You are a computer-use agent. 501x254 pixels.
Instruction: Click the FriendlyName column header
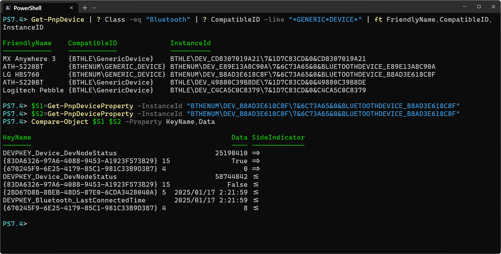pos(27,43)
